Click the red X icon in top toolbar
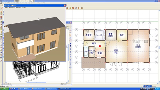 (x=73, y=8)
